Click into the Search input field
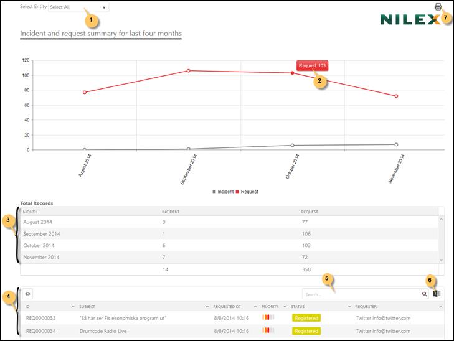454x341 pixels. point(360,294)
